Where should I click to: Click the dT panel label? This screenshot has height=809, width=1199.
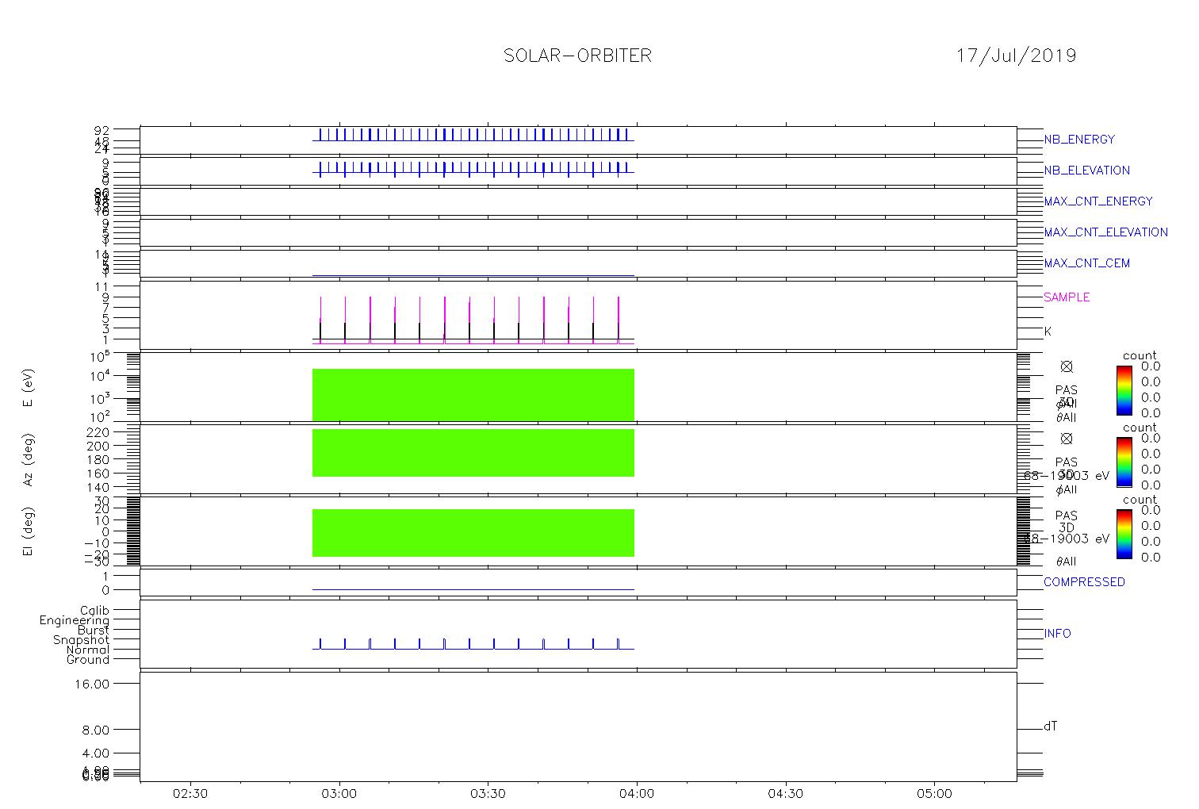1051,726
